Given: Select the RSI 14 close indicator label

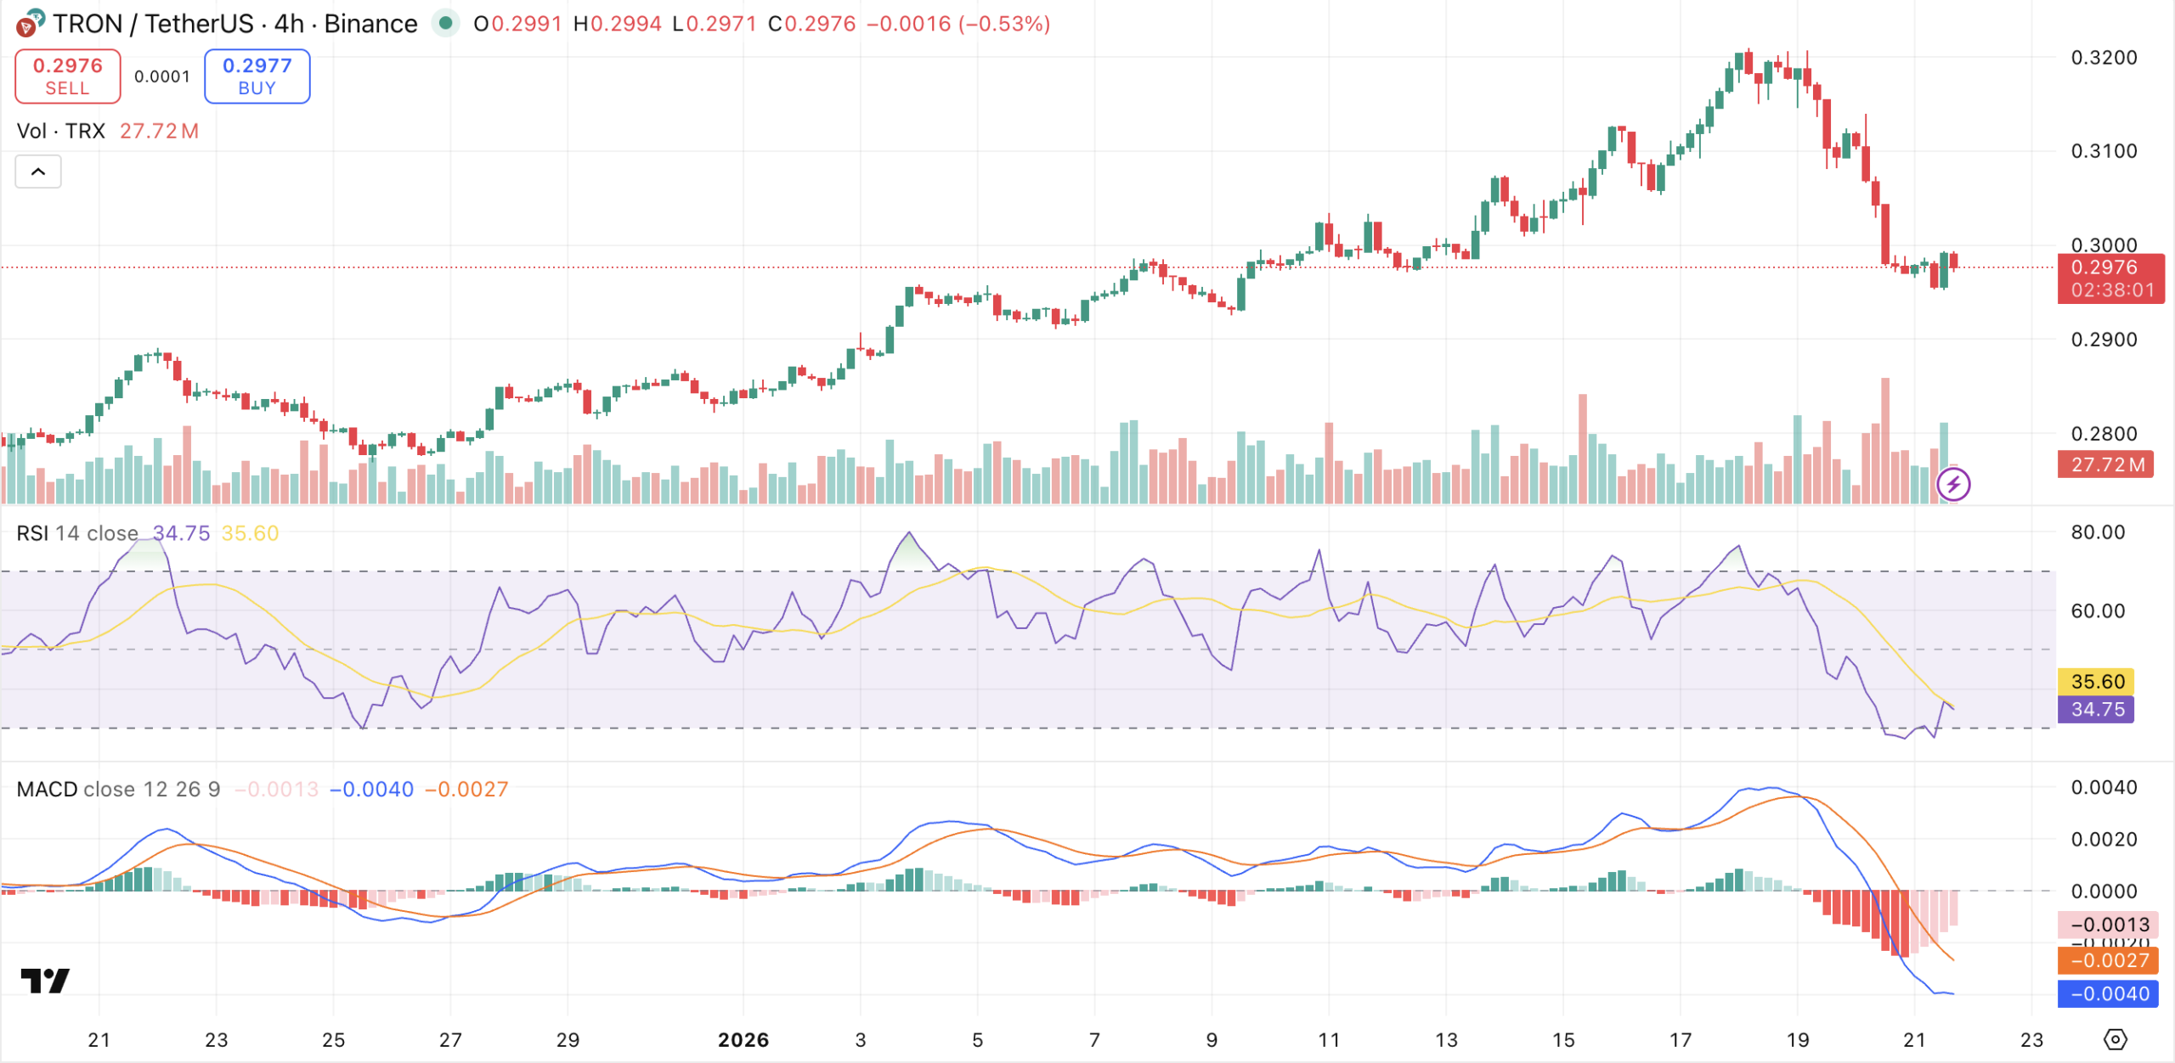Looking at the screenshot, I should tap(76, 533).
